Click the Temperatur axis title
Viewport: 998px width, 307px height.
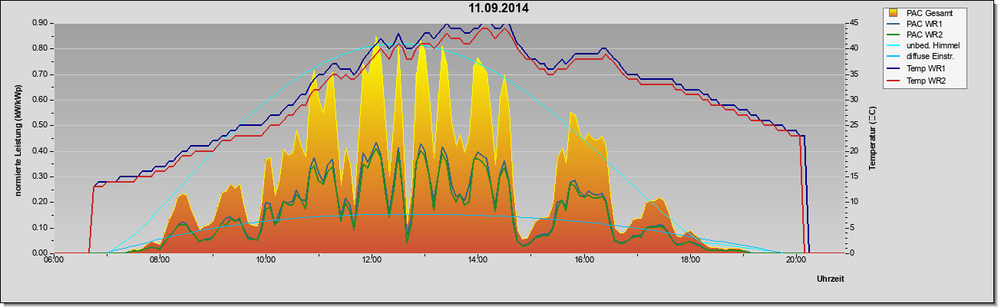(873, 137)
